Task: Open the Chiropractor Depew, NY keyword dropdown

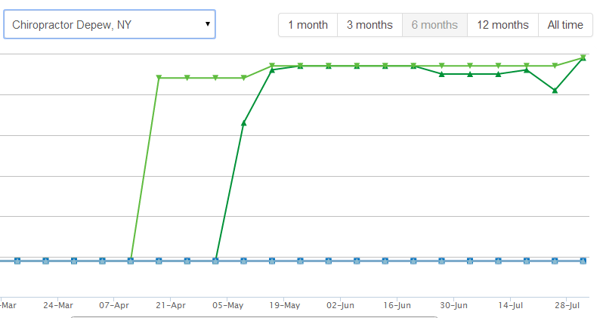Action: (109, 25)
